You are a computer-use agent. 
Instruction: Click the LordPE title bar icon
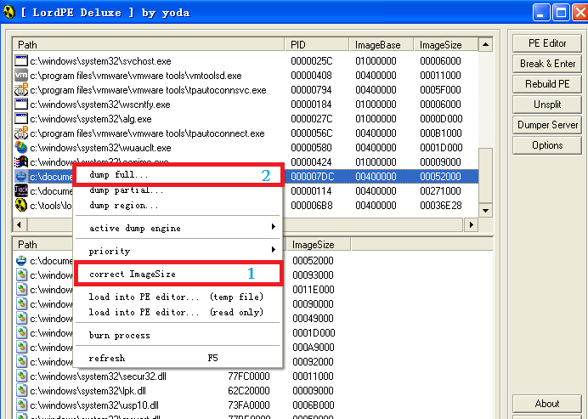click(x=9, y=12)
